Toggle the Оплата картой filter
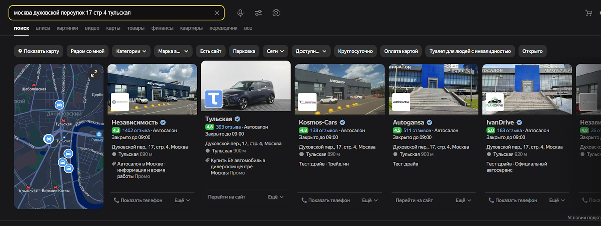 [x=401, y=51]
